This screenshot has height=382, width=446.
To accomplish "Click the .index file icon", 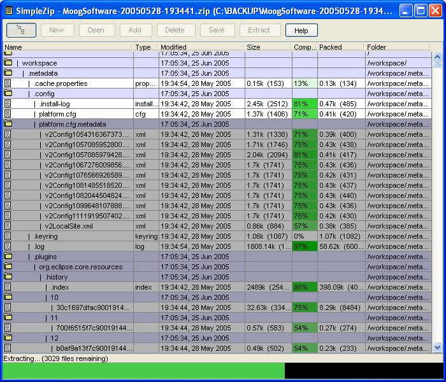I will click(x=8, y=287).
